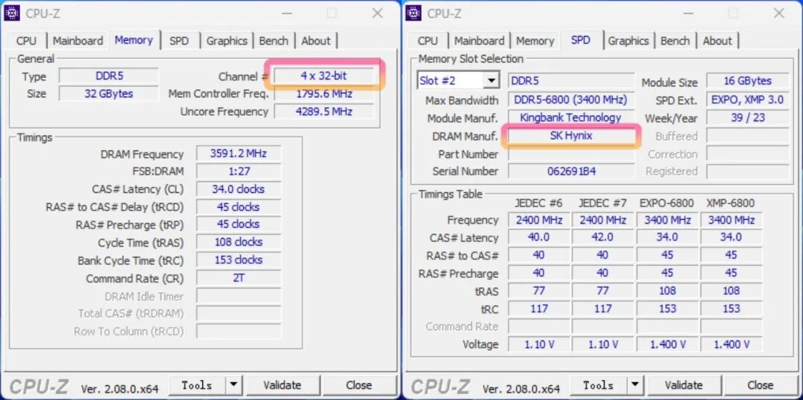Viewport: 803px width, 400px height.
Task: Click the 40.0 CAS# Latency cell under JEDEC #6
Action: (x=538, y=237)
